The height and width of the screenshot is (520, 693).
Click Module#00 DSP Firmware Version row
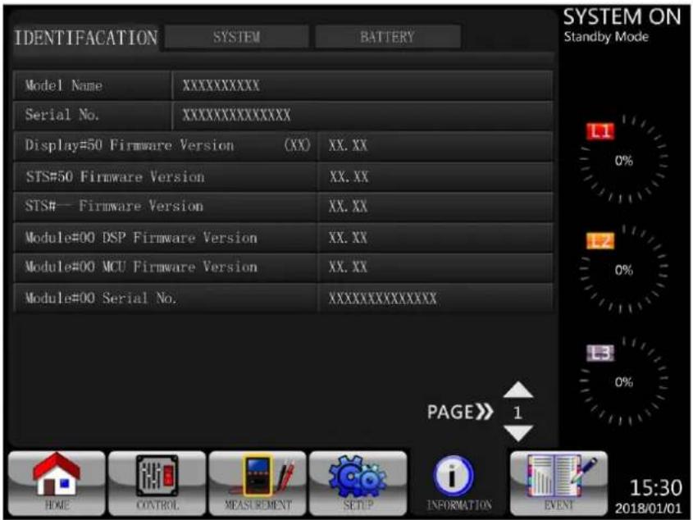(283, 238)
